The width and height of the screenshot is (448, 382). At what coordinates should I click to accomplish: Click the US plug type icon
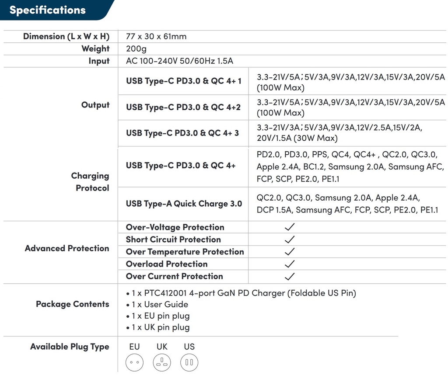[x=189, y=362]
